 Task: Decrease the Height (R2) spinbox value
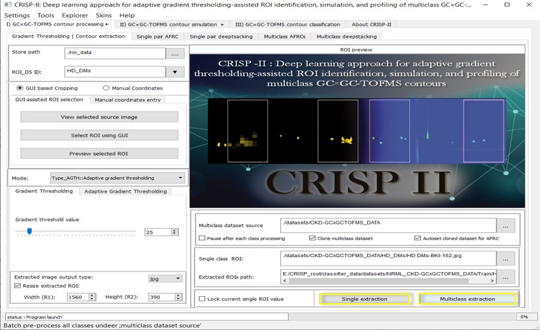[x=178, y=299]
